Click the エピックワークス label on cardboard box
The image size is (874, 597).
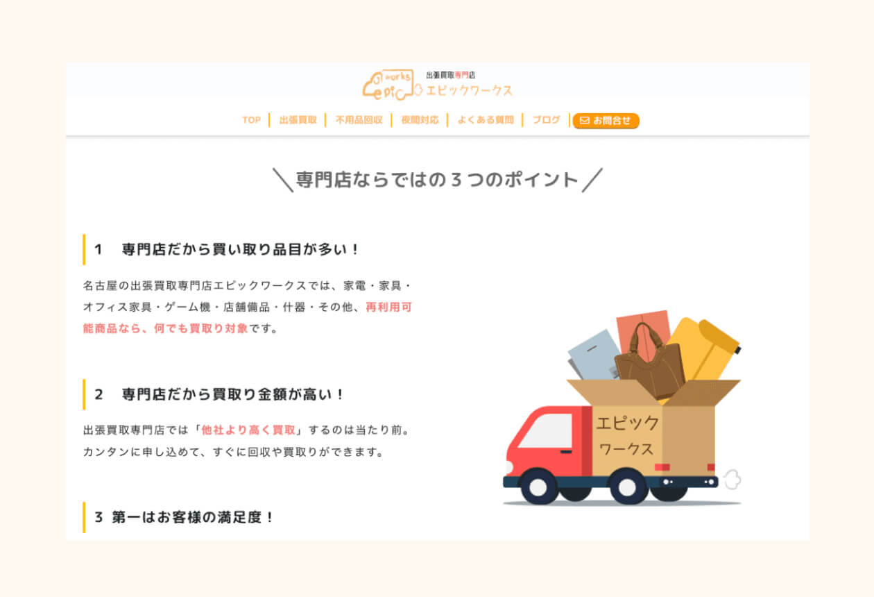coord(626,435)
